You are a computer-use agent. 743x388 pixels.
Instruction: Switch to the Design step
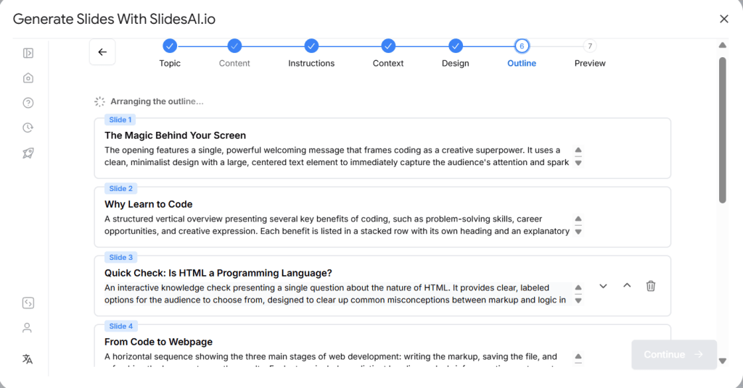coord(455,46)
